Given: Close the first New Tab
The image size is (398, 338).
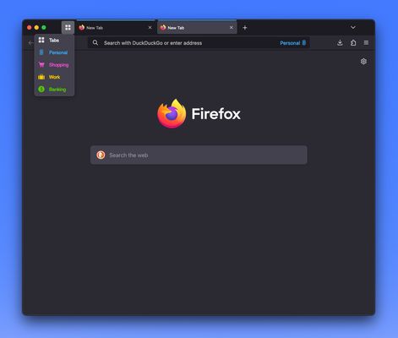Looking at the screenshot, I should 150,28.
